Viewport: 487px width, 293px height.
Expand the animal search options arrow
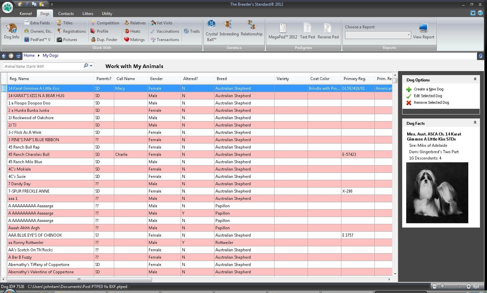[x=91, y=66]
